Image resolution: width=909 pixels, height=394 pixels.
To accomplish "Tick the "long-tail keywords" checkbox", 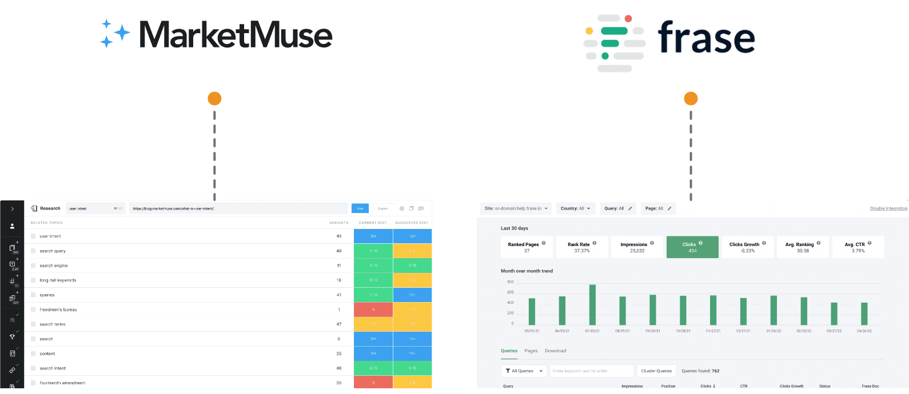I will click(34, 280).
